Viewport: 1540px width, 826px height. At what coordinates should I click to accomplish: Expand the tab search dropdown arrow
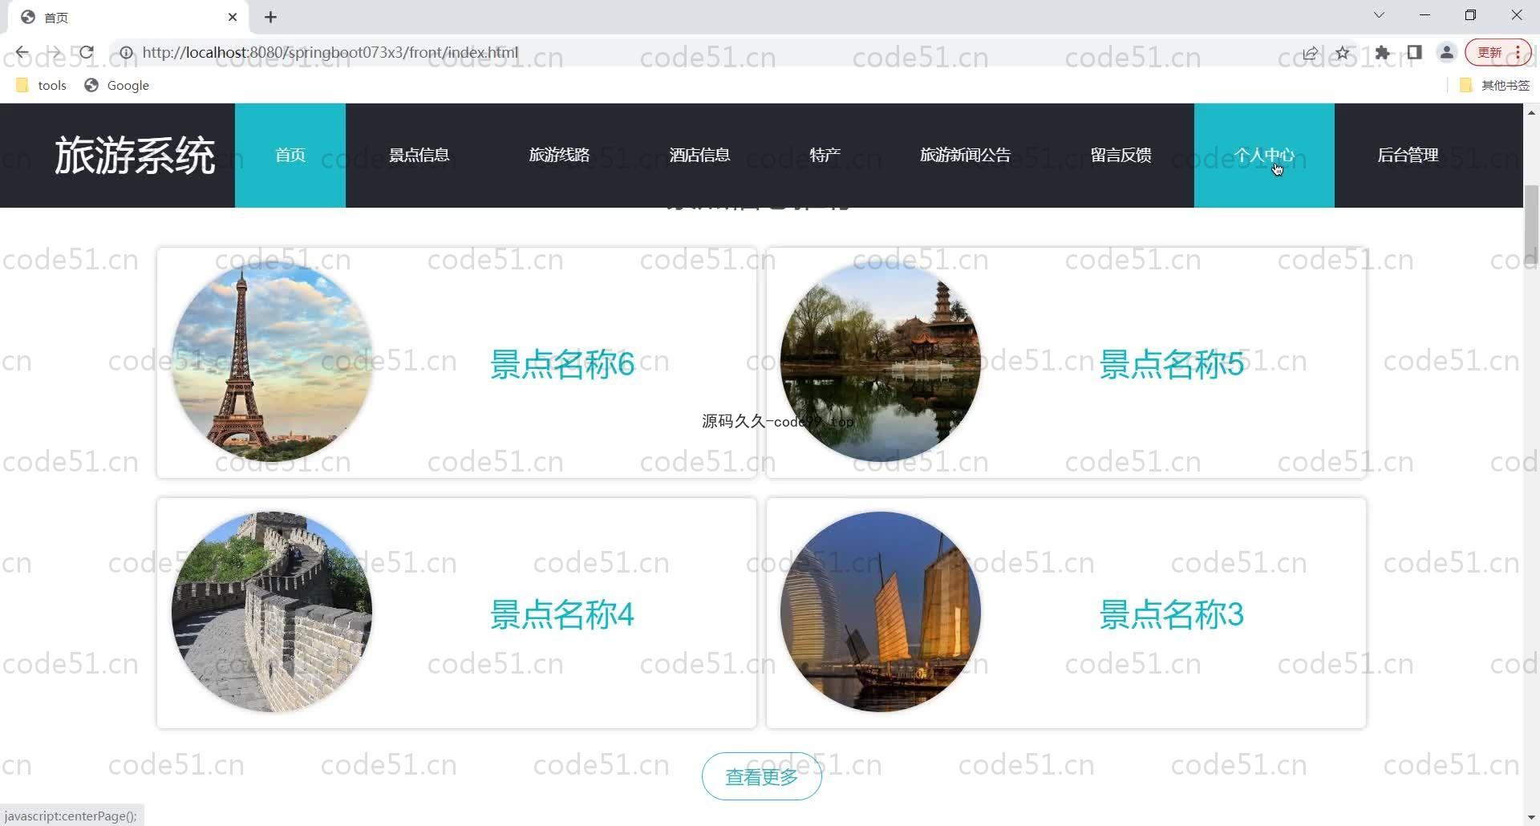click(1379, 15)
